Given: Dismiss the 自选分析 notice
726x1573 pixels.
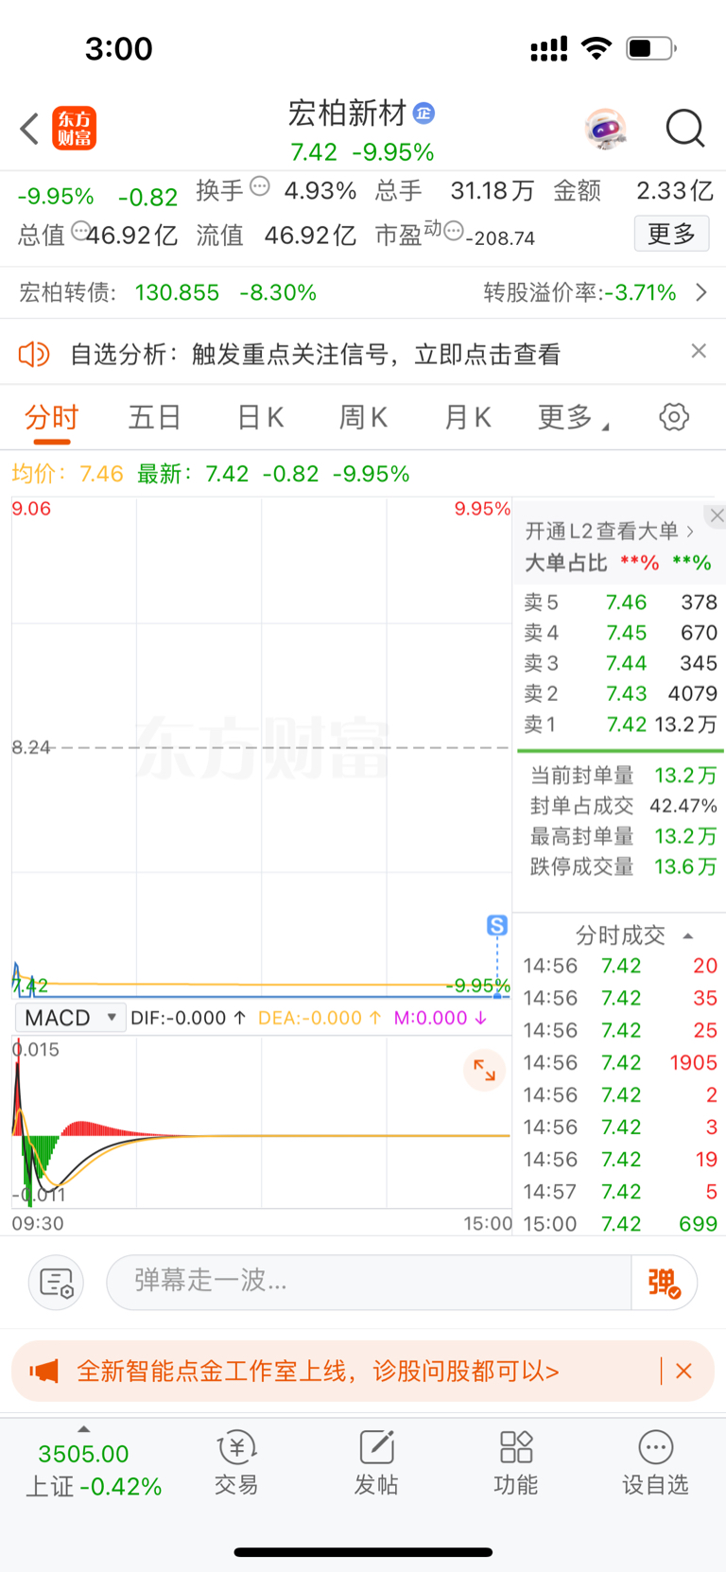Looking at the screenshot, I should tap(699, 351).
